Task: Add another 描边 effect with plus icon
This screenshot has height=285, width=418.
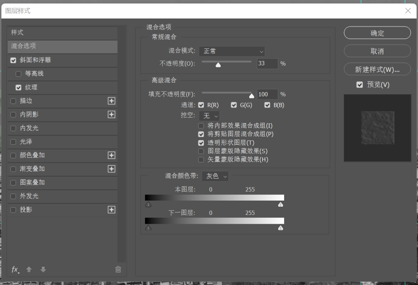Action: point(111,101)
